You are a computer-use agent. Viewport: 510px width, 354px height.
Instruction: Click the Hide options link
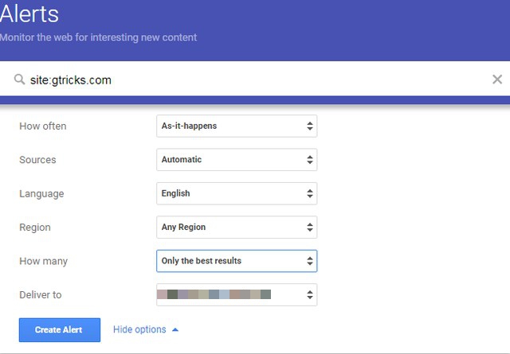coord(139,329)
